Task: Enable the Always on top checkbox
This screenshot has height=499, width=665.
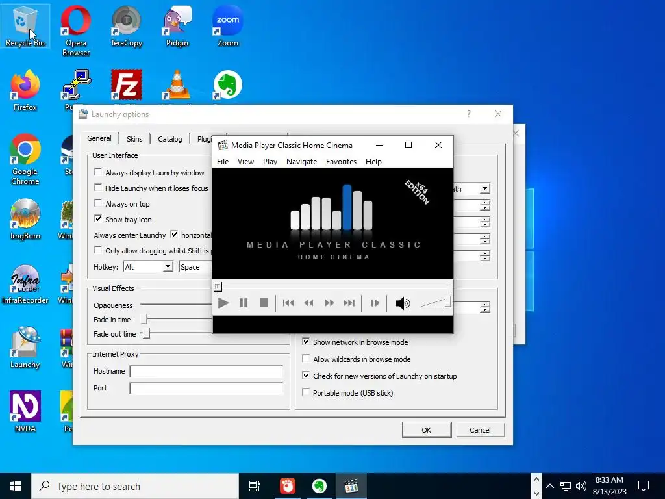Action: coord(98,203)
